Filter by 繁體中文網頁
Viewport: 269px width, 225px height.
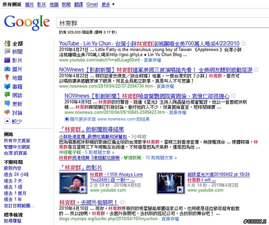(x=17, y=147)
